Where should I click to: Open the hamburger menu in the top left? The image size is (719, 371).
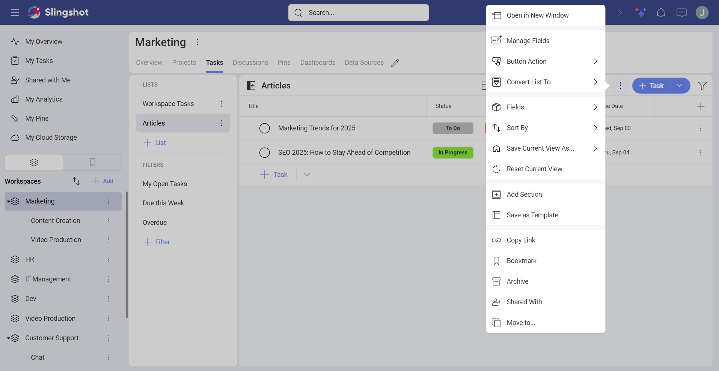[x=15, y=12]
